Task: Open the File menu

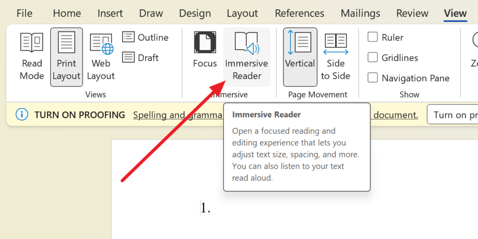Action: tap(24, 13)
